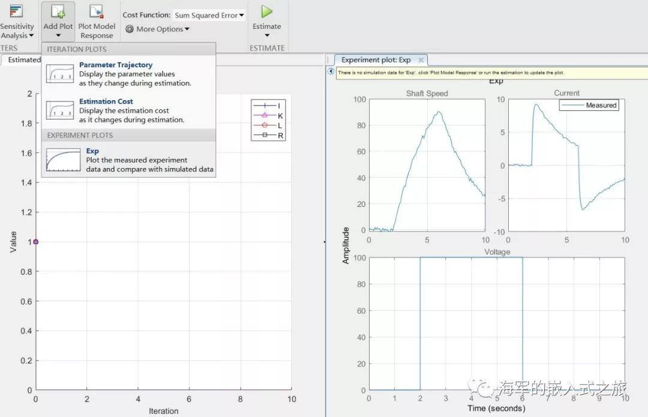Choose Parameter Trajectory from the menu
This screenshot has width=648, height=417.
pyautogui.click(x=116, y=65)
